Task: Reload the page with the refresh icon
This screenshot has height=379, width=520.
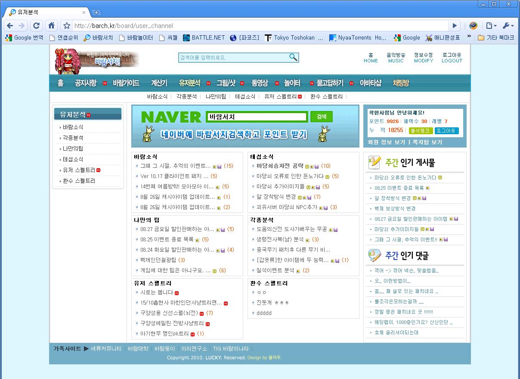Action: 37,25
